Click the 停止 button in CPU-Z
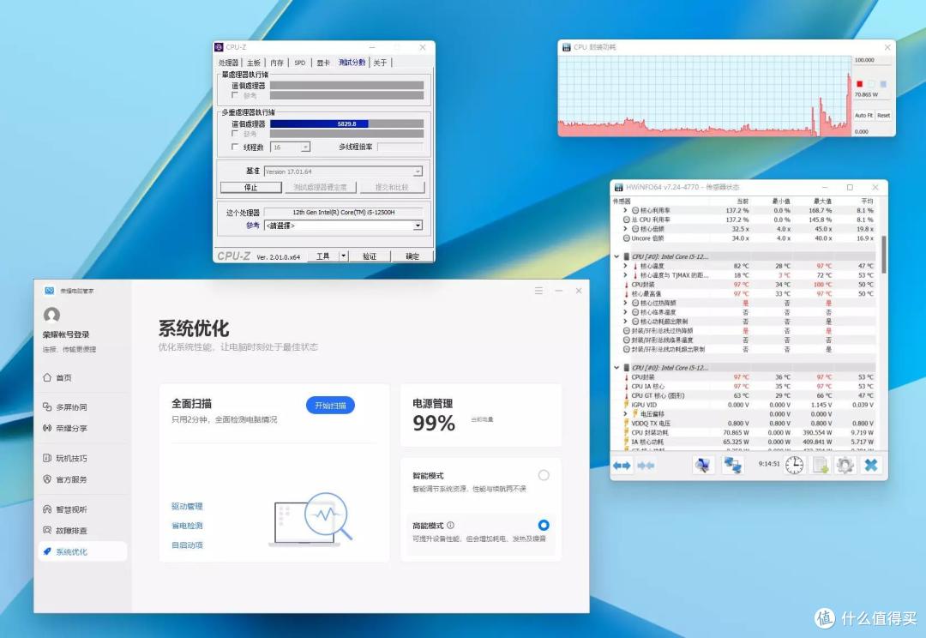This screenshot has width=926, height=638. click(x=251, y=187)
